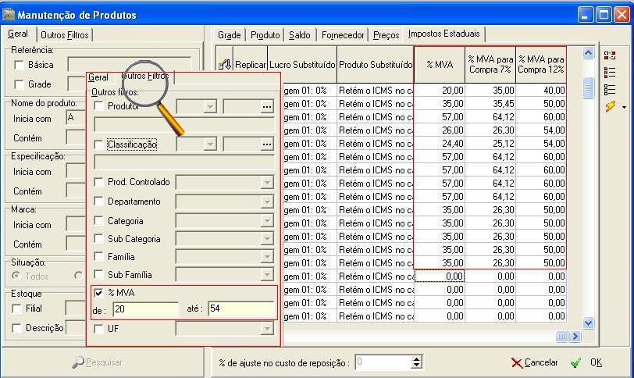Click the deselect all rows icon
This screenshot has width=634, height=378.
pyautogui.click(x=610, y=89)
